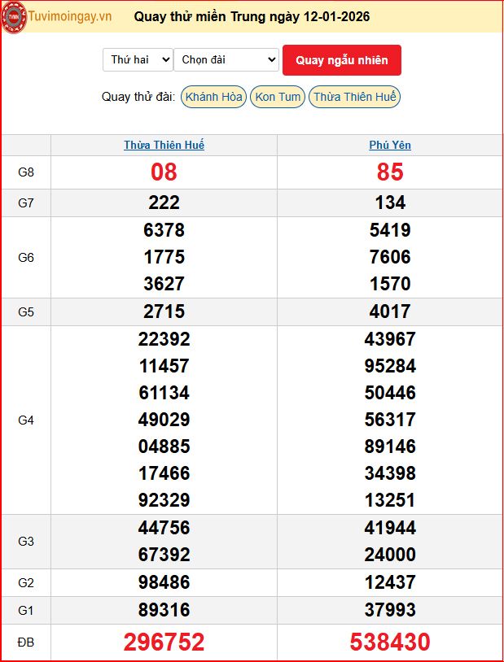
Task: Click the G4 value 17466
Action: coord(164,473)
